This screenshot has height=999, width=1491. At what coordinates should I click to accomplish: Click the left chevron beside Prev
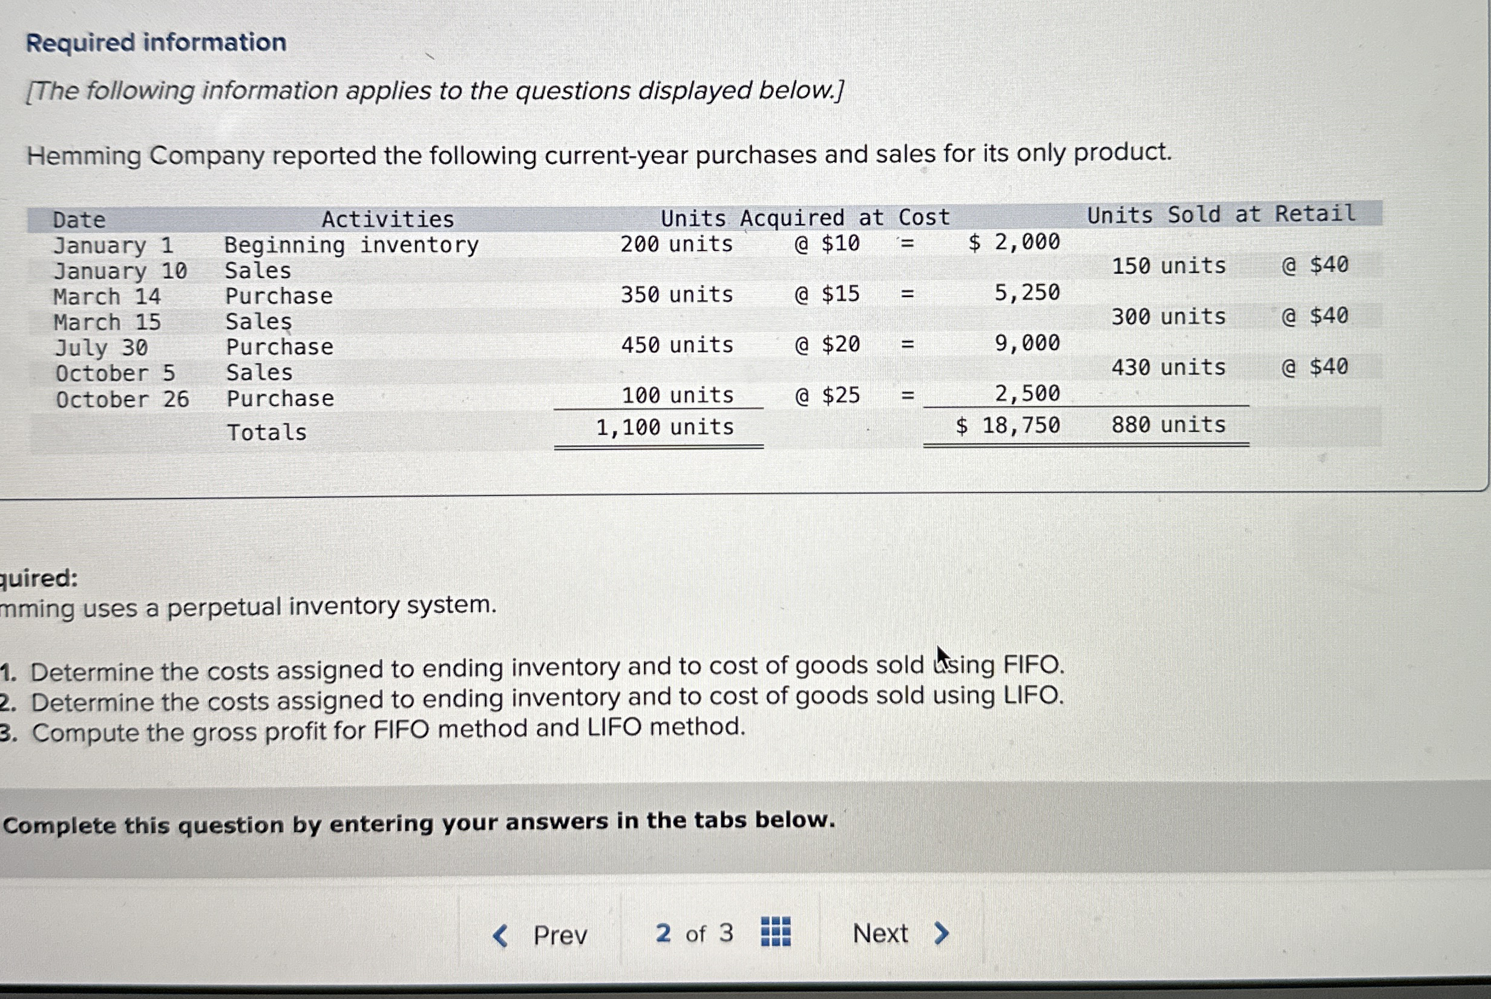pos(502,935)
